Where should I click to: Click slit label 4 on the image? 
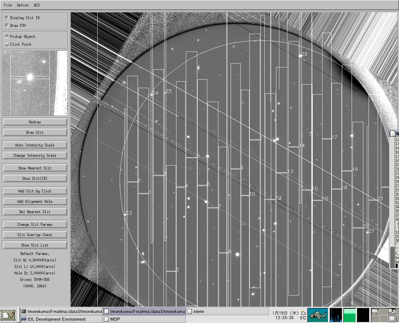tap(187, 186)
